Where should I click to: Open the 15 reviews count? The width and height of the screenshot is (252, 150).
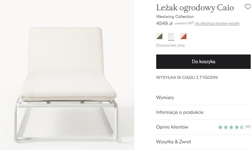point(248,127)
